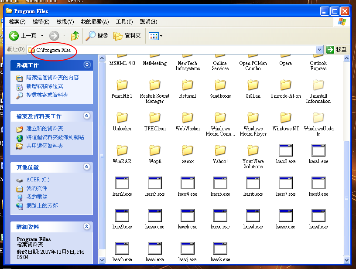
Task: Click the task pane scroll-up arrow
Action: 102,58
